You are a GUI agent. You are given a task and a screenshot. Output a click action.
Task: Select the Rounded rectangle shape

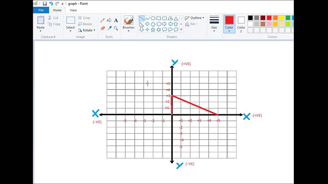[x=164, y=18]
